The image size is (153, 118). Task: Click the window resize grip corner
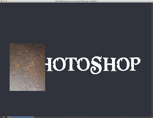point(152,117)
